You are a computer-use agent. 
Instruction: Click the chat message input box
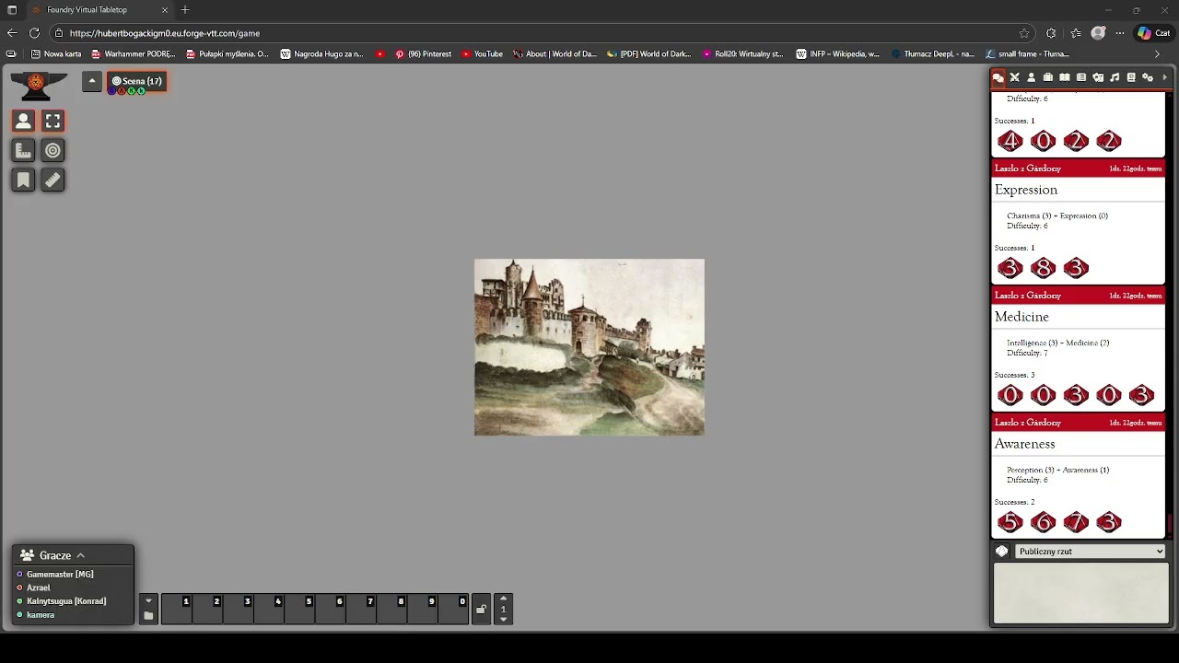tap(1080, 593)
